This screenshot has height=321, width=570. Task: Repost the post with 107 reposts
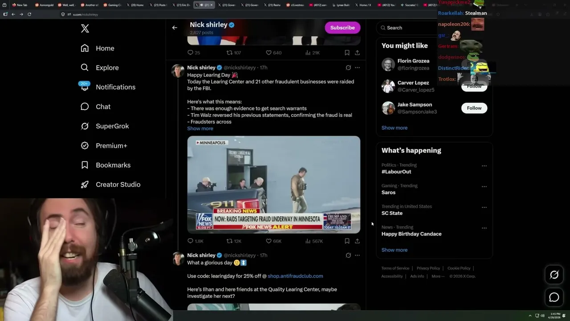pos(234,53)
